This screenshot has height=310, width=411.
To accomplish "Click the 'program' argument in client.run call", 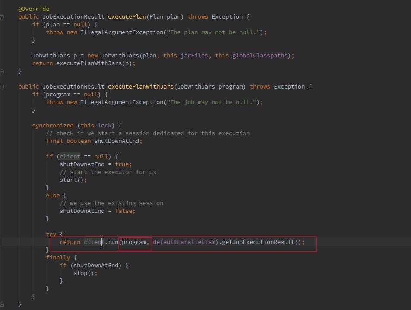I will pyautogui.click(x=134, y=242).
